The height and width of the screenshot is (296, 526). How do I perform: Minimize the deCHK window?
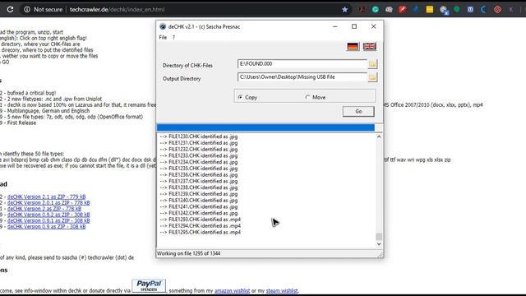click(335, 26)
